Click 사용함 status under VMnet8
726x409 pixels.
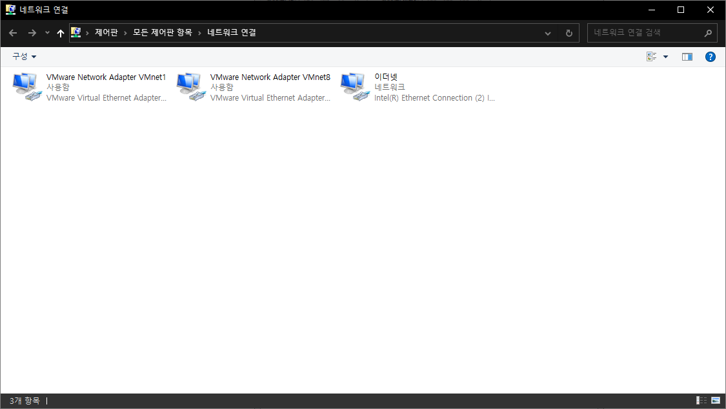pyautogui.click(x=222, y=87)
